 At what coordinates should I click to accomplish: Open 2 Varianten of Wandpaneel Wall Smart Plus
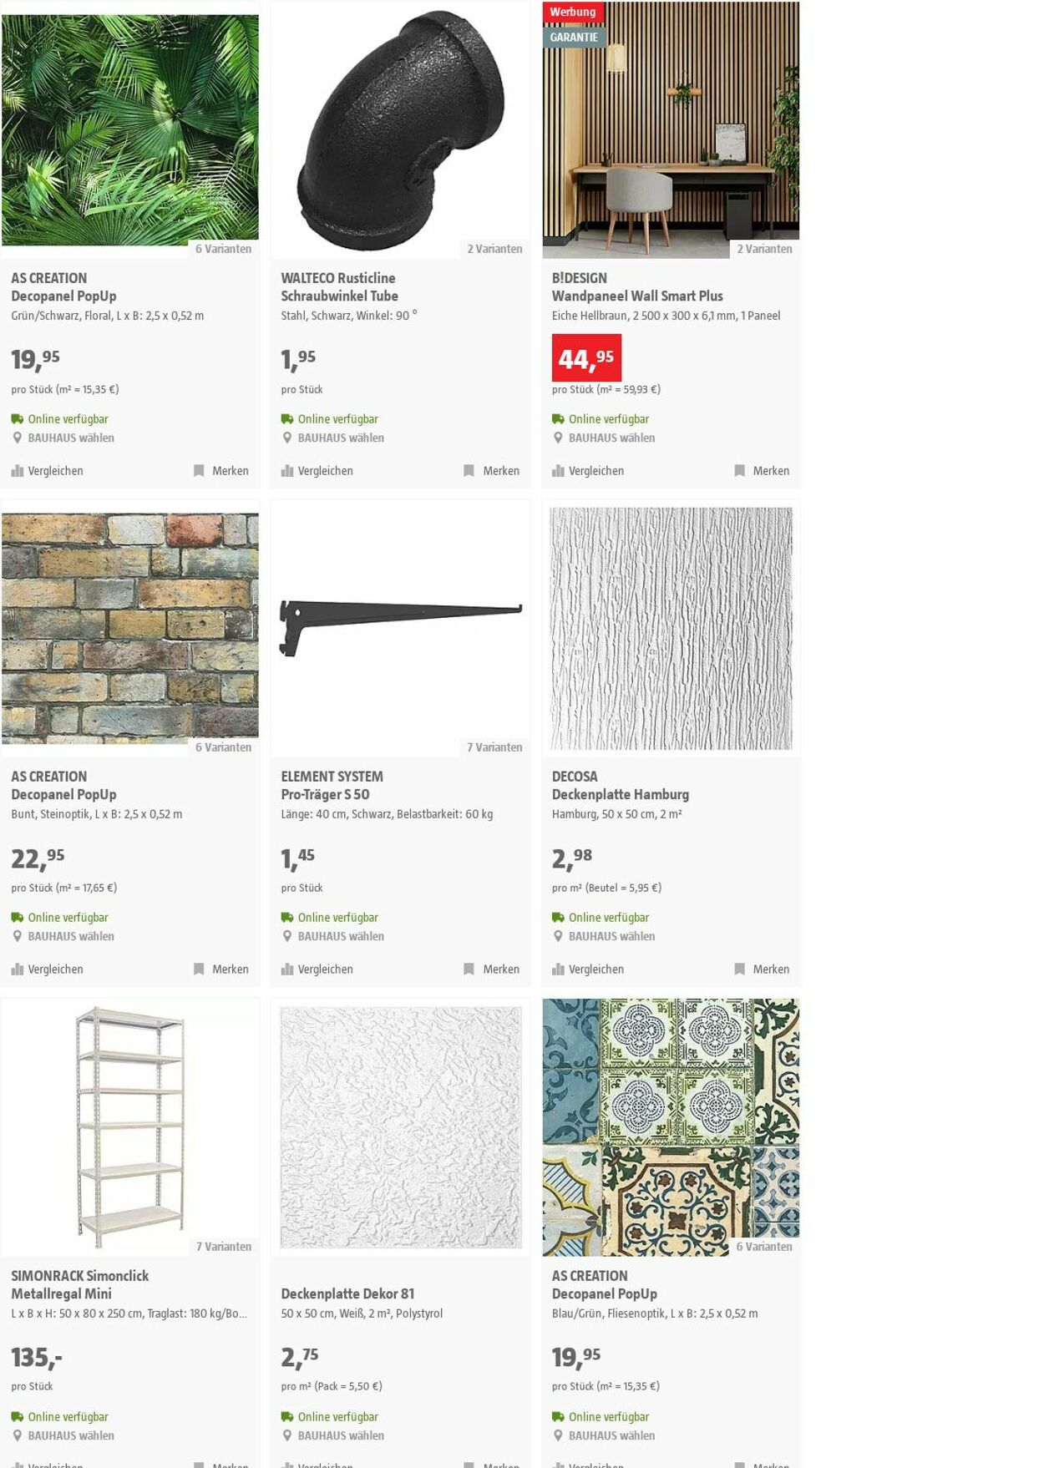pos(764,249)
